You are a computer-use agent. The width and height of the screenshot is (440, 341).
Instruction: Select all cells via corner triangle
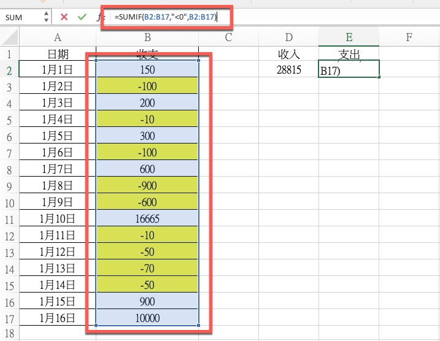10,37
